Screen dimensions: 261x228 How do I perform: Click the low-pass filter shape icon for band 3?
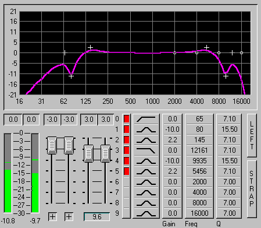click(x=146, y=150)
